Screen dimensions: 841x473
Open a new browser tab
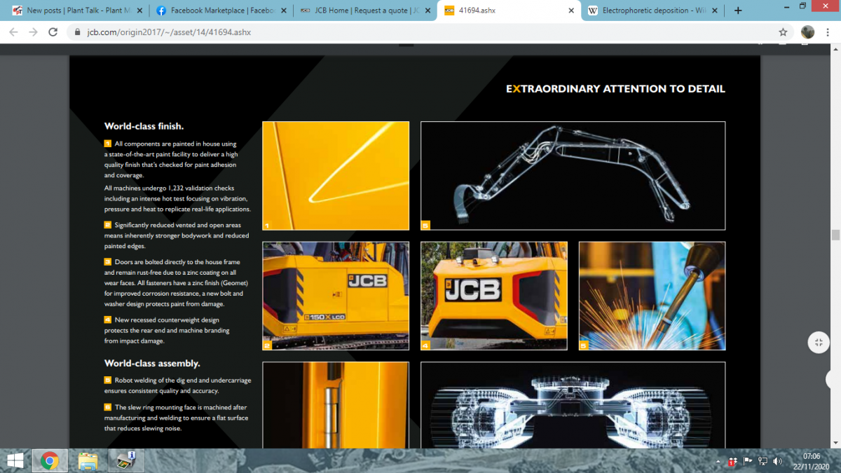(738, 11)
